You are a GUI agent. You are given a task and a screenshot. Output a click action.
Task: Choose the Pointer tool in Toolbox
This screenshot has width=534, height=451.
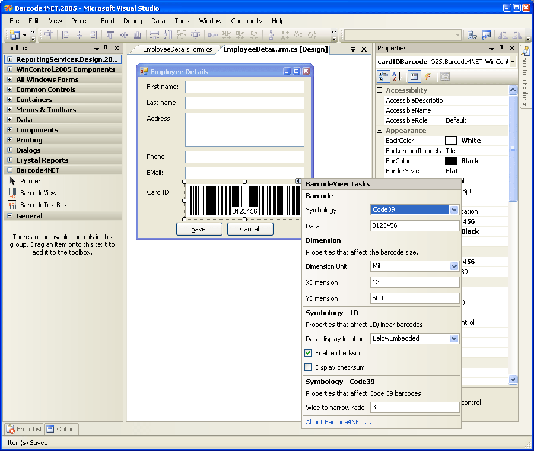pos(30,181)
